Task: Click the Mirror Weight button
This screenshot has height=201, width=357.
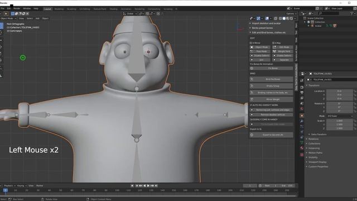Action: tap(272, 99)
